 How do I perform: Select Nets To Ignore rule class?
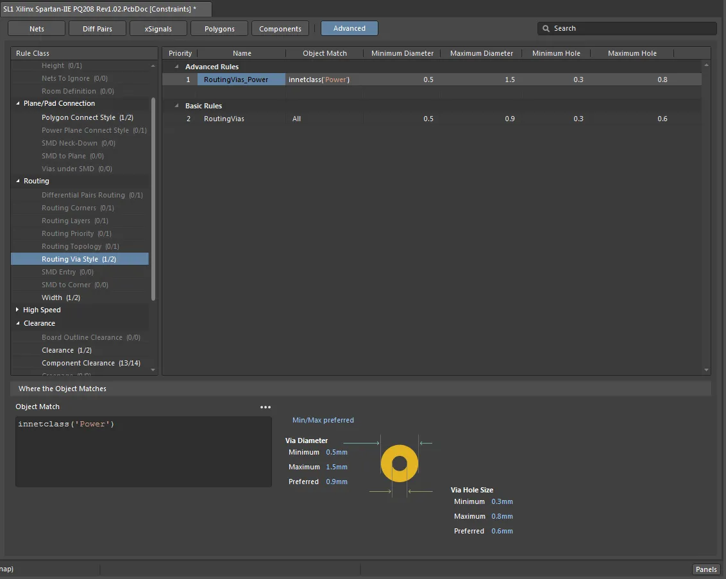click(x=74, y=79)
